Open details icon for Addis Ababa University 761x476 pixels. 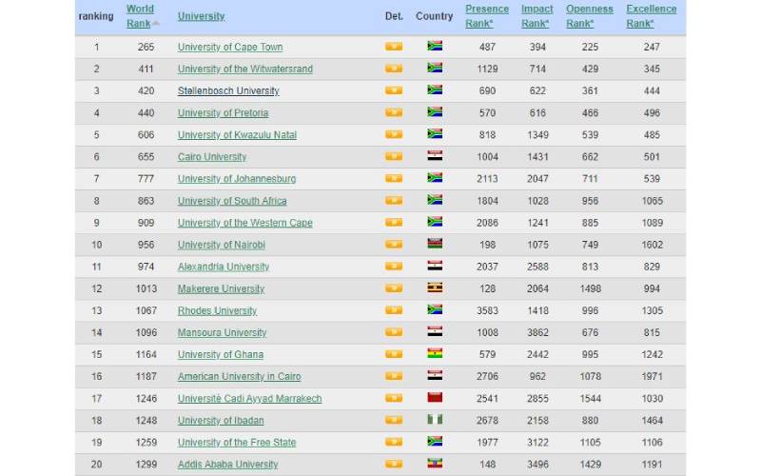coord(394,464)
